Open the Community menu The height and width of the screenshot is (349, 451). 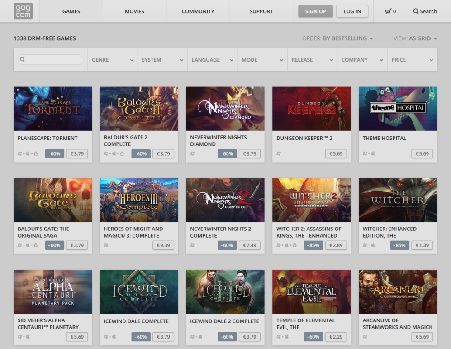pyautogui.click(x=198, y=11)
